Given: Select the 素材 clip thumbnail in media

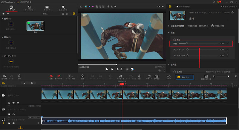Looking at the screenshot, I should tap(35, 26).
